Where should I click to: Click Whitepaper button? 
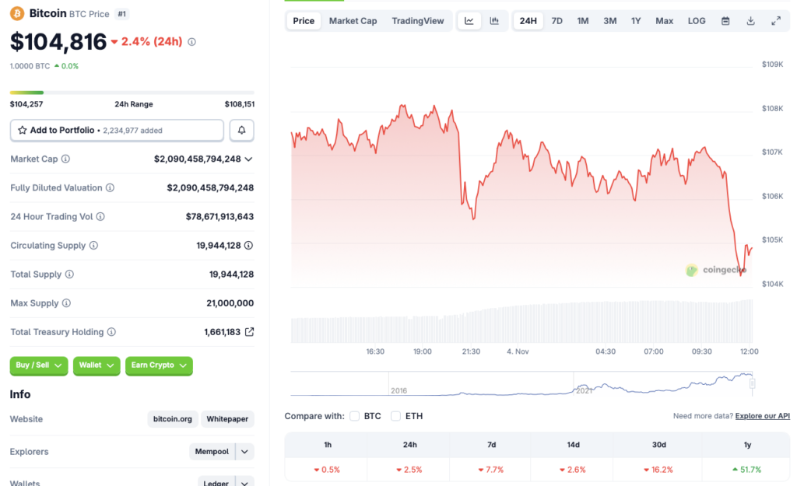coord(227,418)
